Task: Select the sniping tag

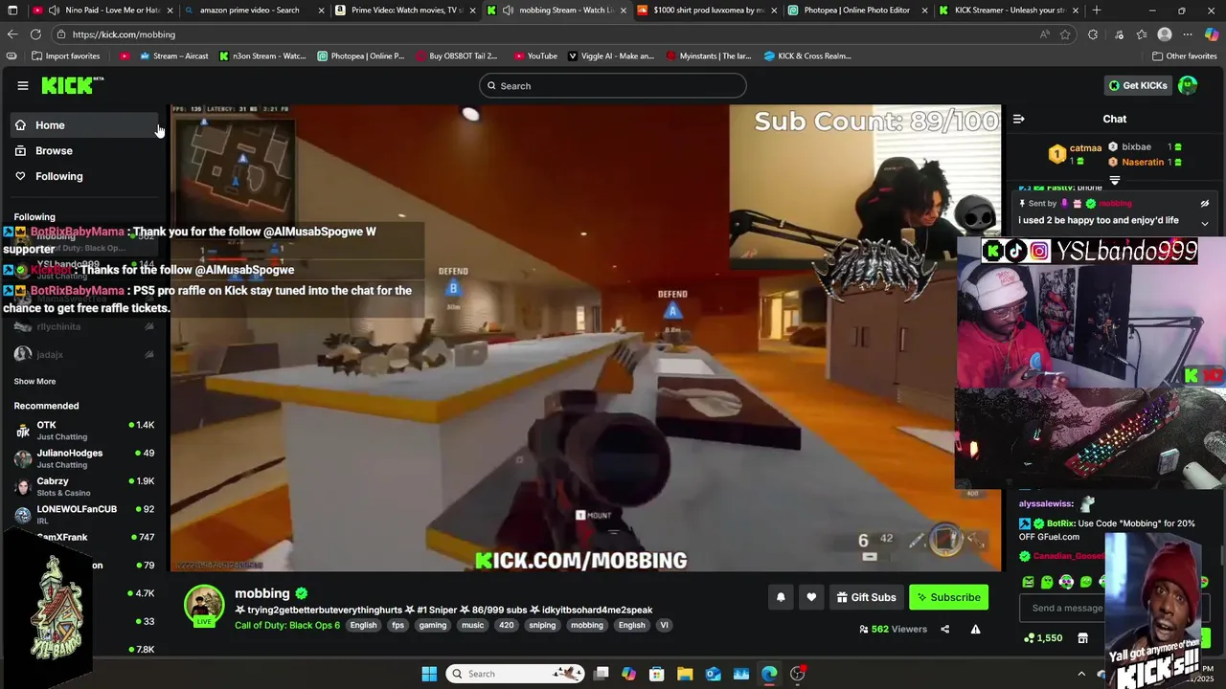Action: (x=542, y=625)
